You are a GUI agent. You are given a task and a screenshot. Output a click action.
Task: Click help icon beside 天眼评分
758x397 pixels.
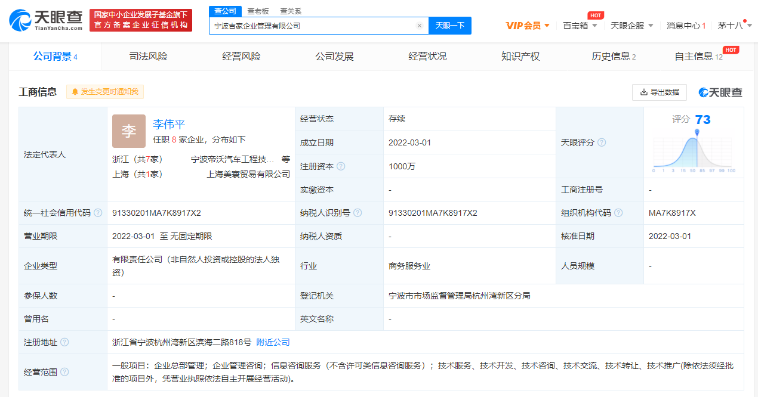pos(602,142)
